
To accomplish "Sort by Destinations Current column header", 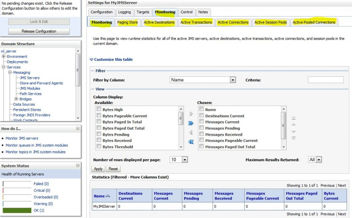I will coord(130,196).
